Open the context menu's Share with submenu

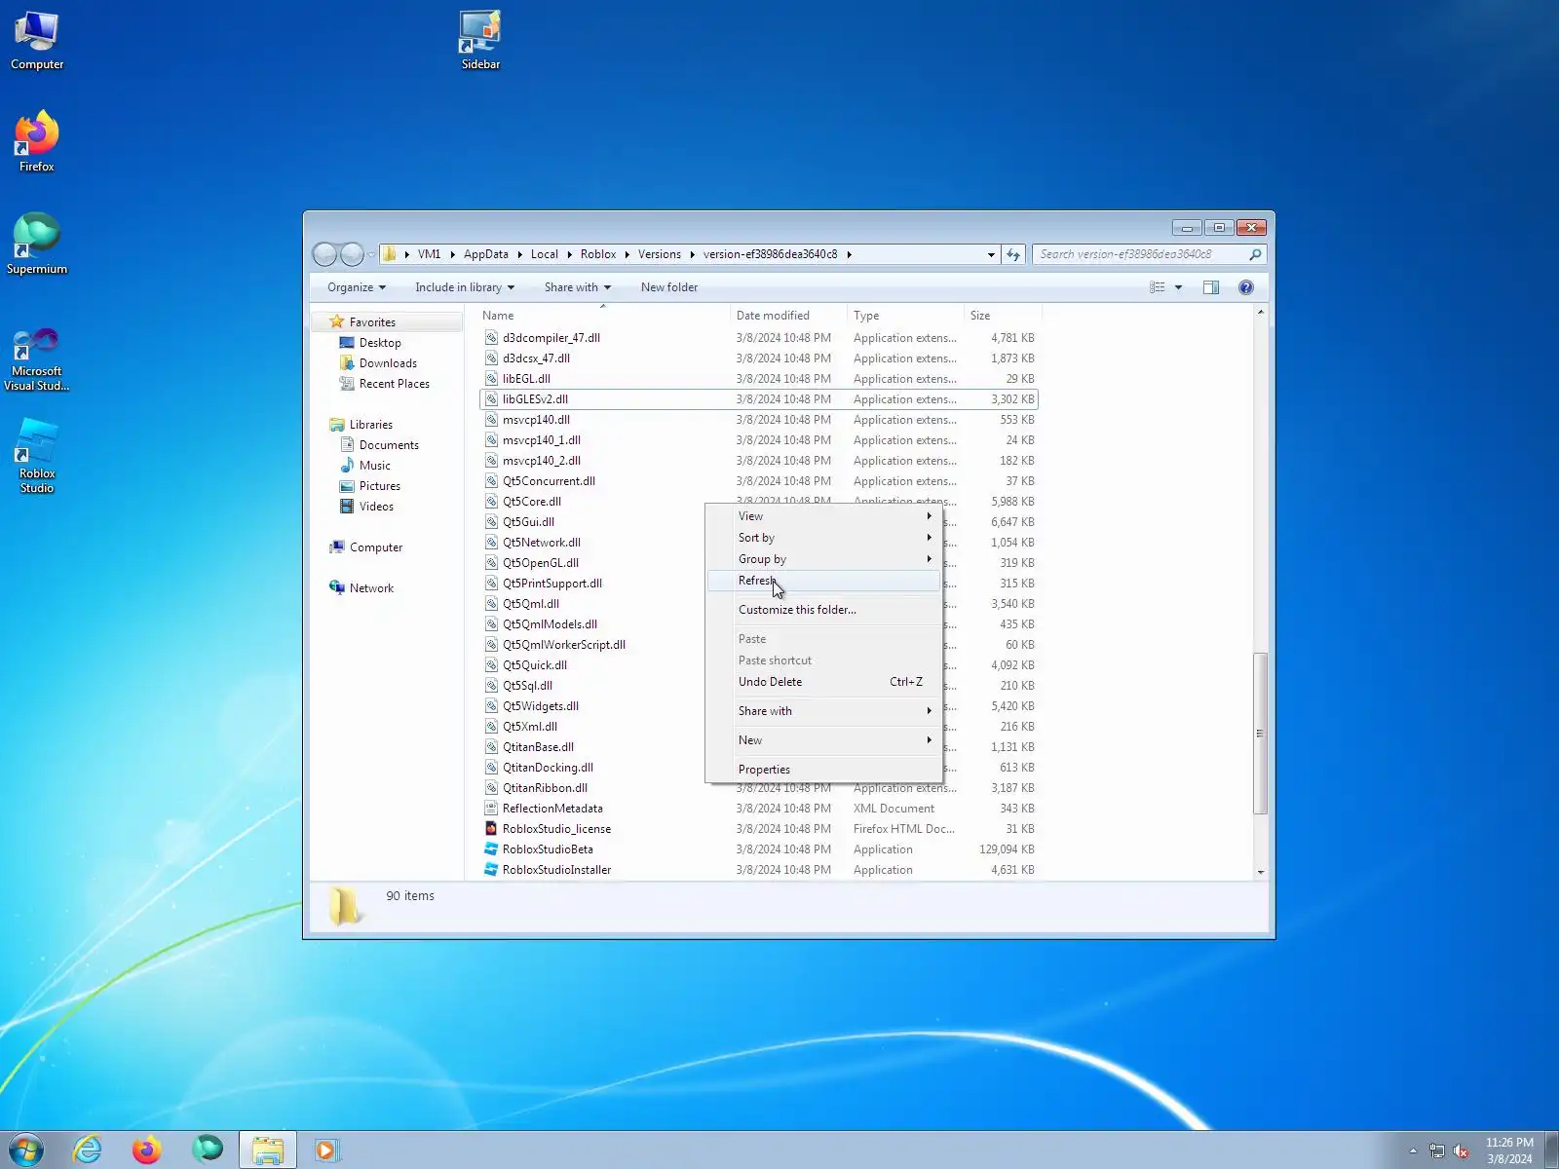[824, 711]
